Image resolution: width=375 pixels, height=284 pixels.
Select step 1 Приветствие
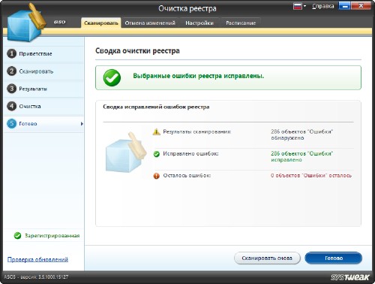44,53
